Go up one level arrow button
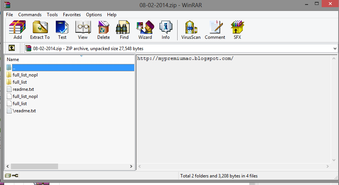This screenshot has width=339, height=185. coord(12,48)
